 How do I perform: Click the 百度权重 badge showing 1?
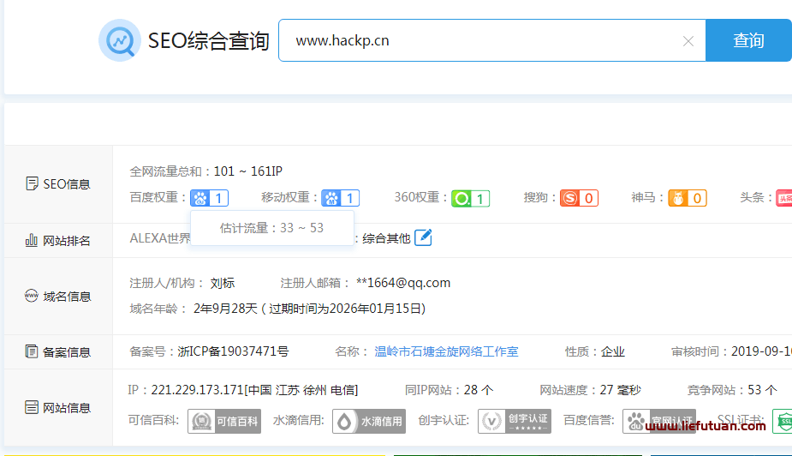coord(209,198)
